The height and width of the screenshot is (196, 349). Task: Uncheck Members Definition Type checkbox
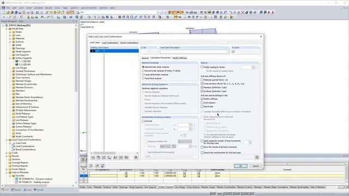(x=202, y=87)
